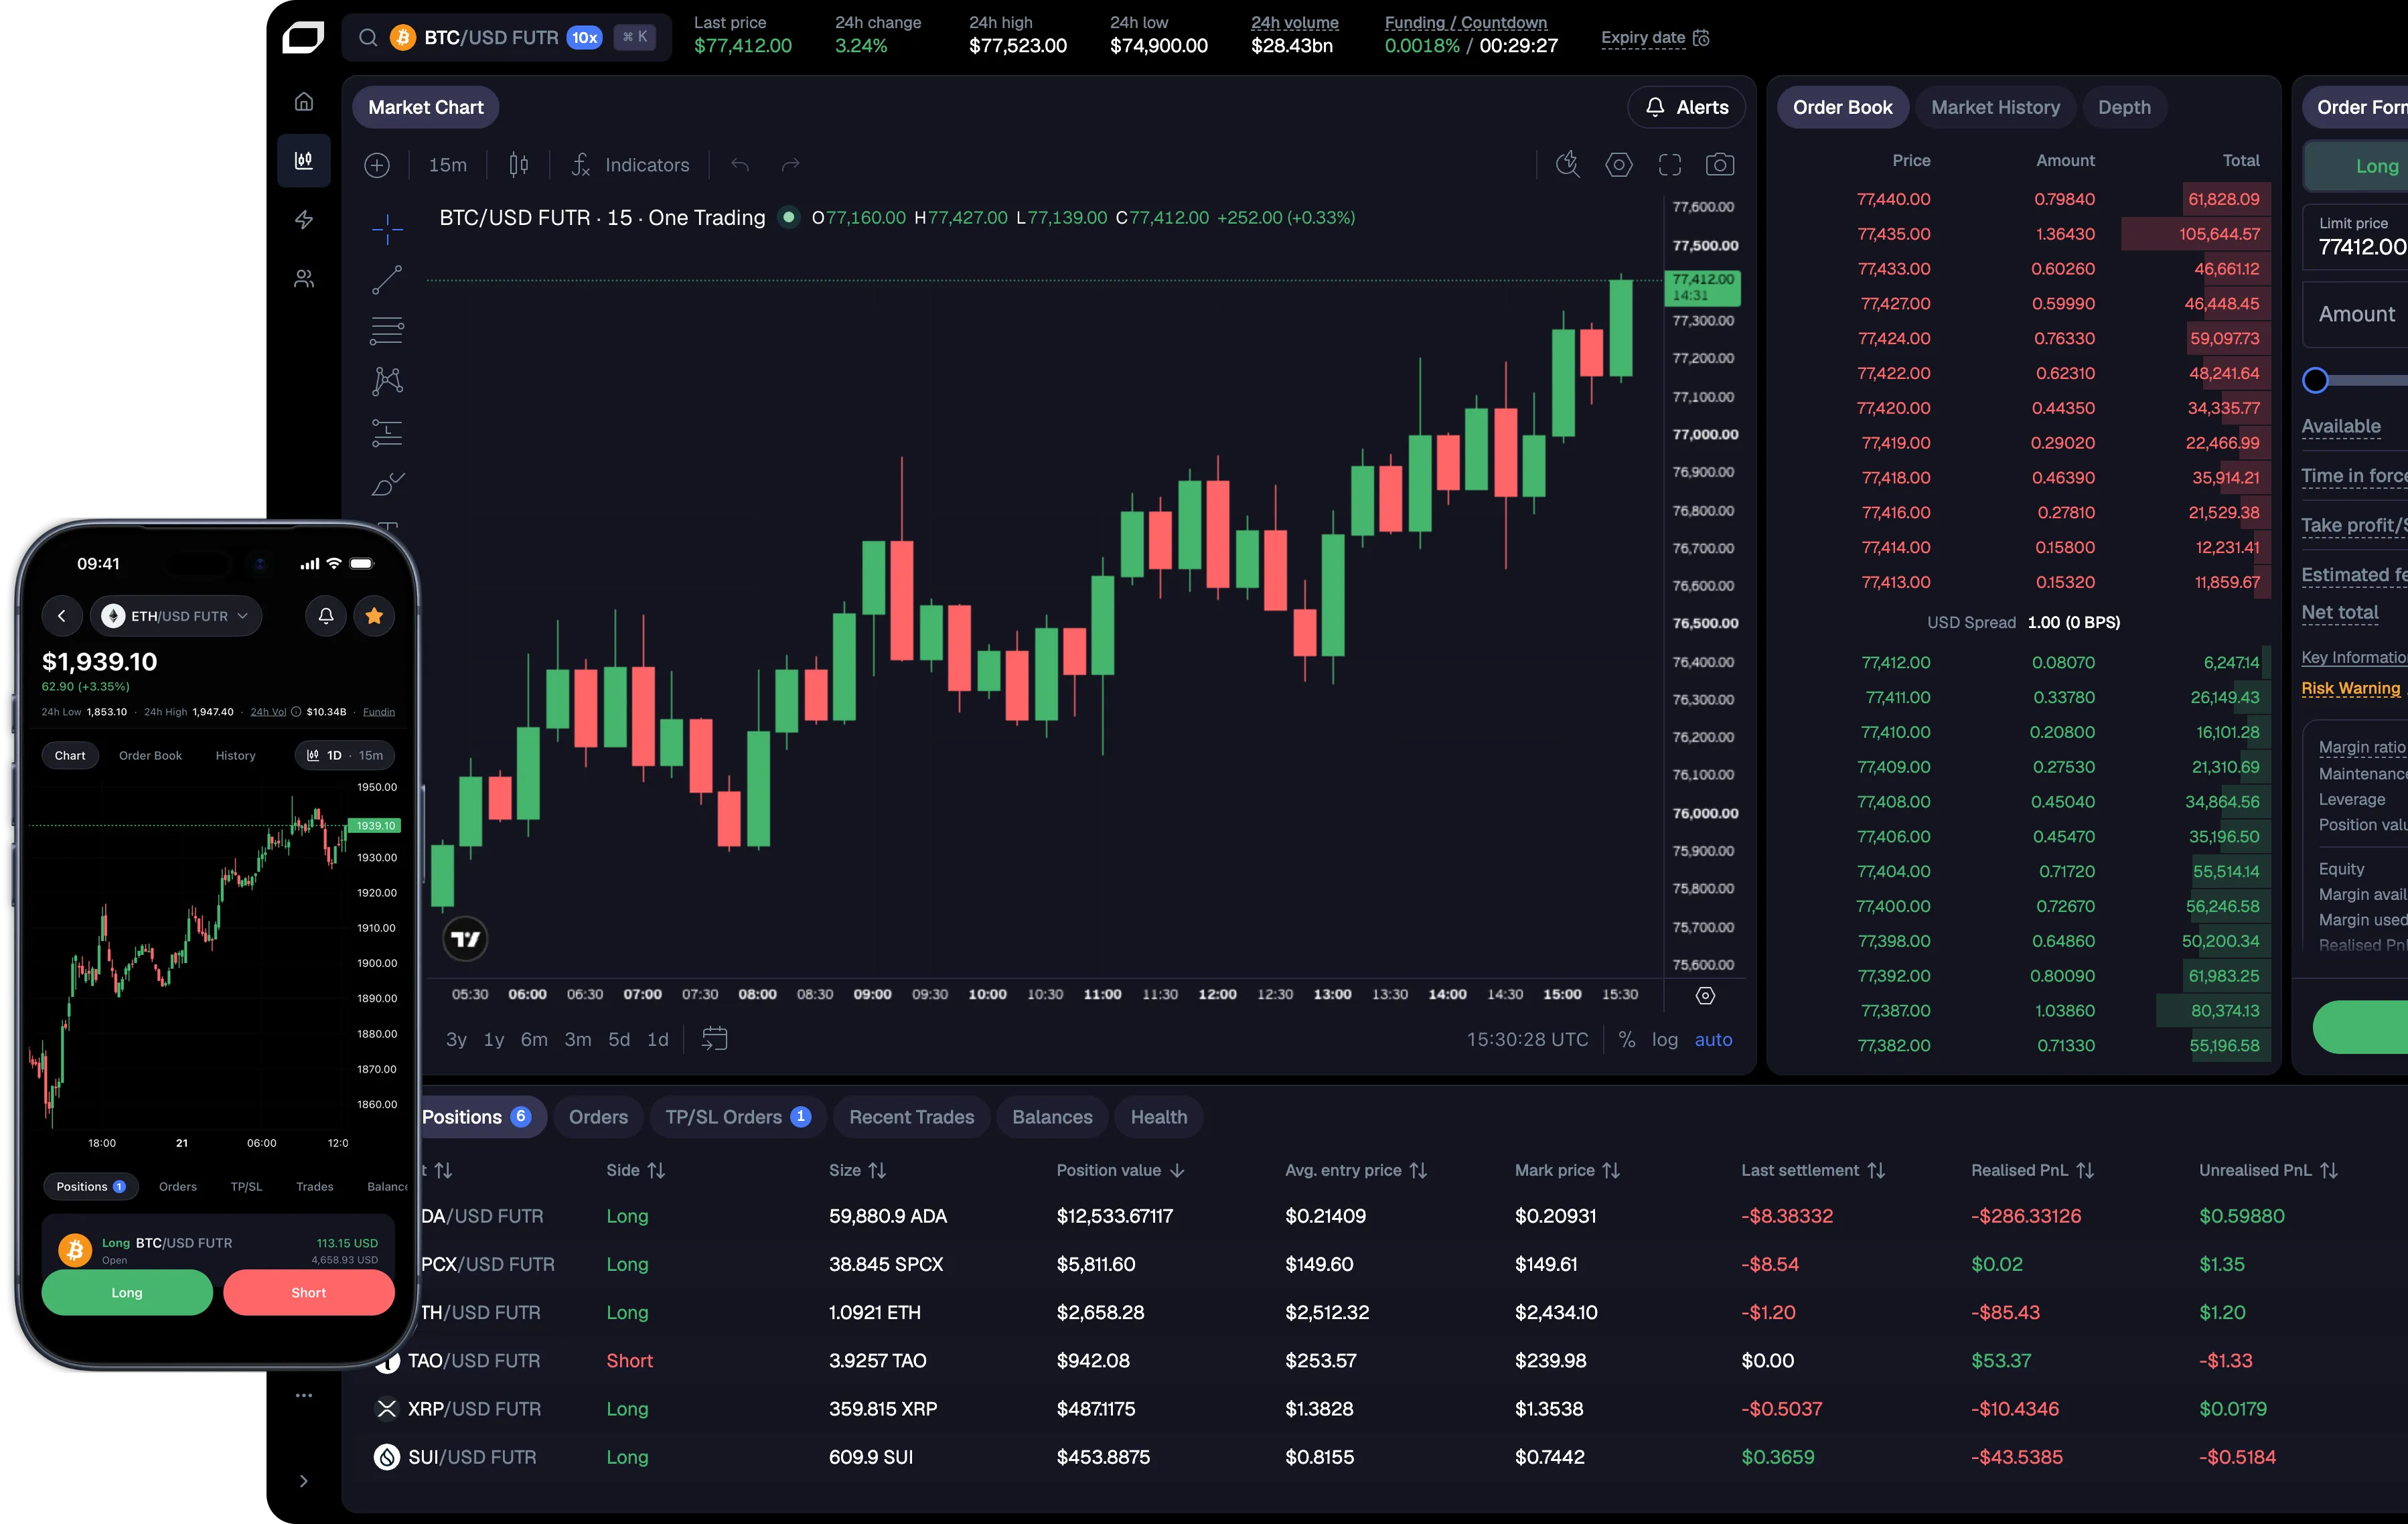Viewport: 2408px width, 1524px height.
Task: Toggle auto scale on chart
Action: (x=1713, y=1040)
